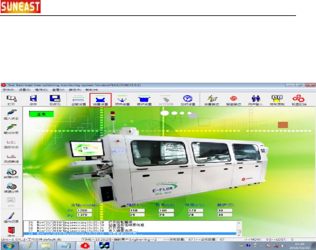
Task: Open 操作记录 operation record pen icon
Action: (11, 217)
